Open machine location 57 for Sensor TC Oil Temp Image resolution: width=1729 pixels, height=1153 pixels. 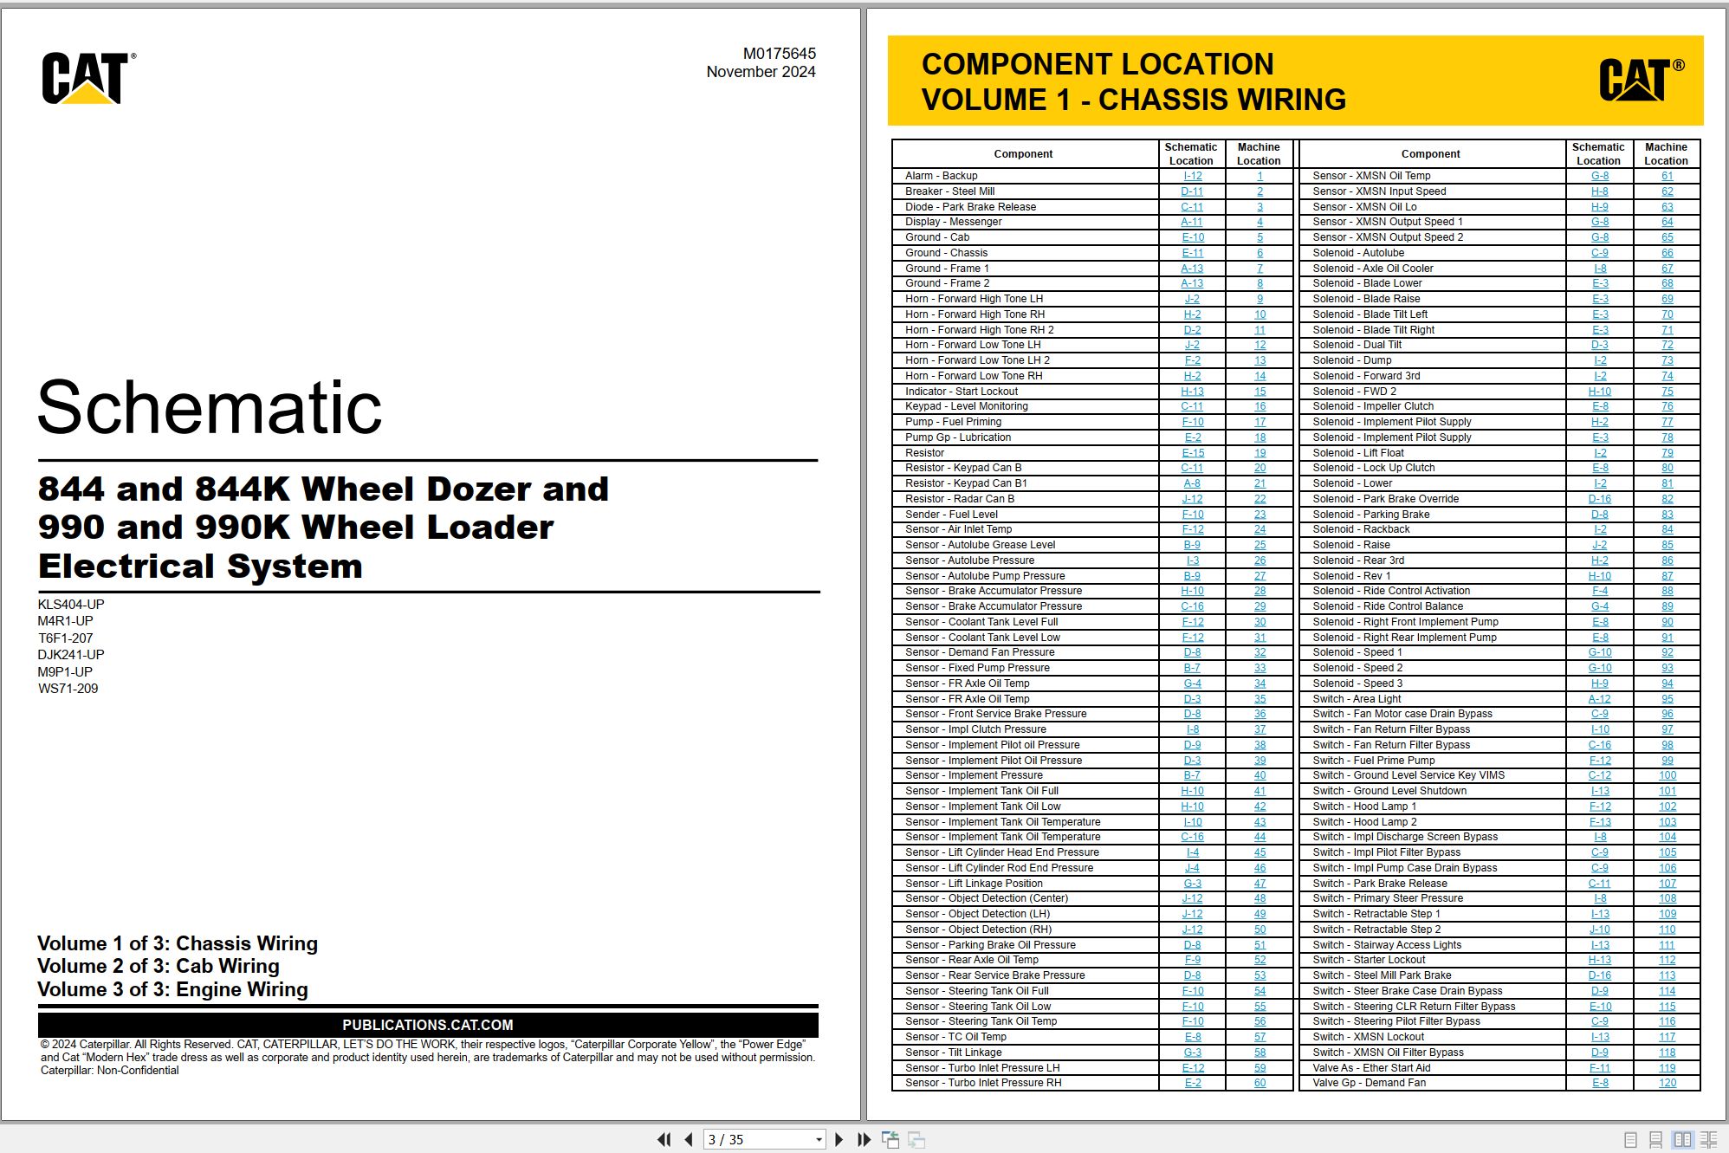(x=1260, y=1037)
